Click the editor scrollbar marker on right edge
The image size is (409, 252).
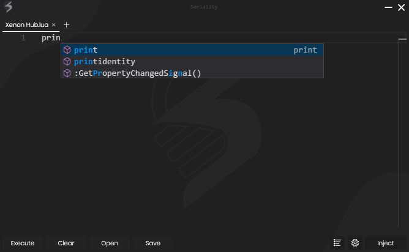click(x=402, y=39)
